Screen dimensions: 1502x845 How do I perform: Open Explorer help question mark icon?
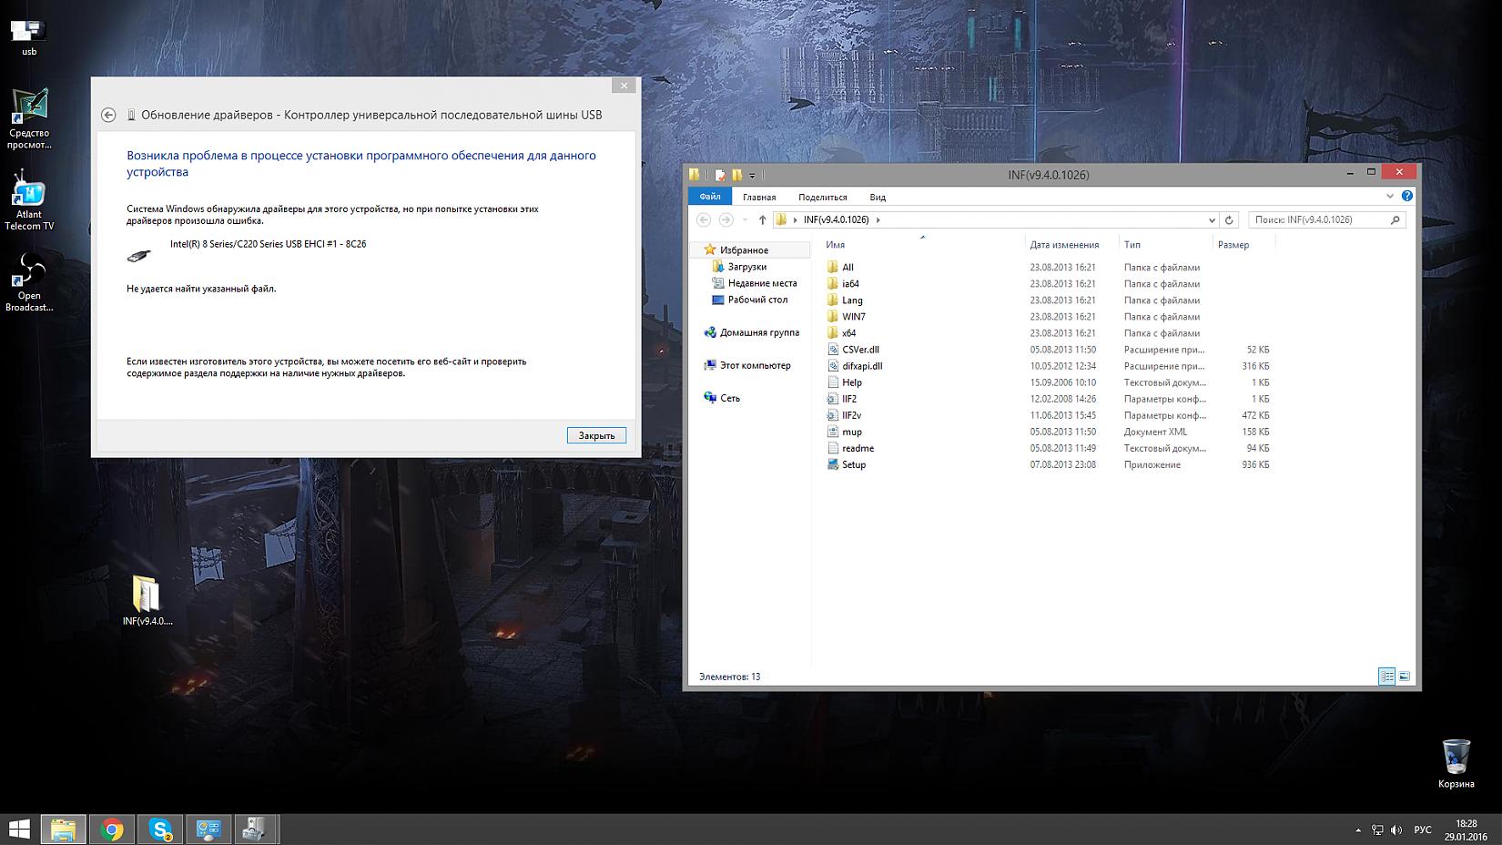coord(1406,196)
